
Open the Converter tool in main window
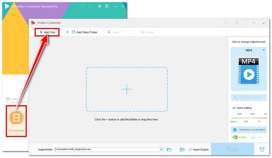click(16, 121)
